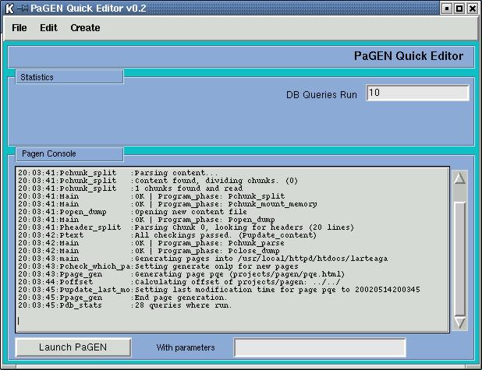Click the console scrollbar down arrow

[x=459, y=322]
